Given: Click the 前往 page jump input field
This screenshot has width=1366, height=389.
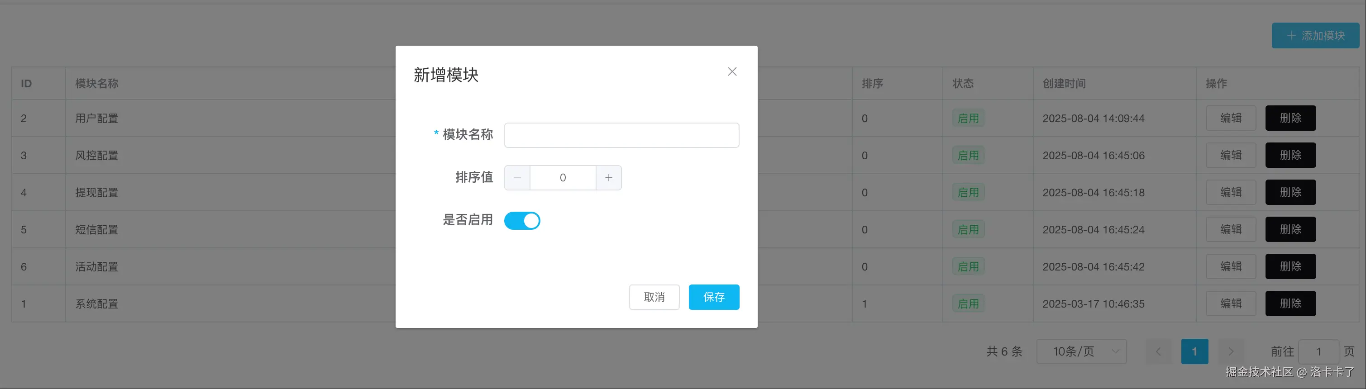Looking at the screenshot, I should (1318, 351).
